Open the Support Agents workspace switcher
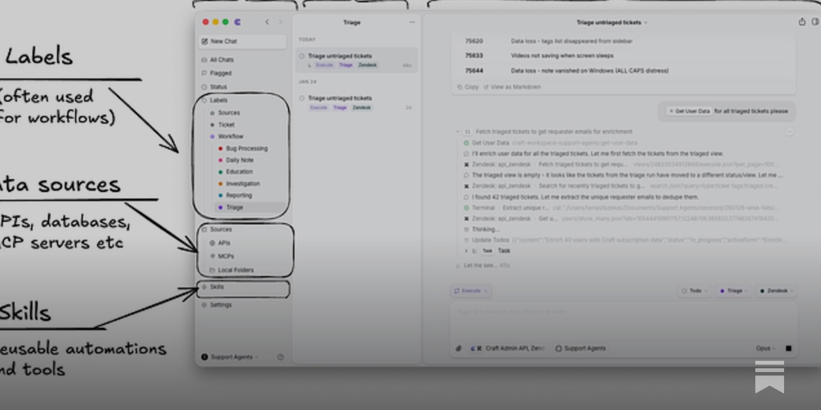The image size is (821, 410). pyautogui.click(x=230, y=357)
